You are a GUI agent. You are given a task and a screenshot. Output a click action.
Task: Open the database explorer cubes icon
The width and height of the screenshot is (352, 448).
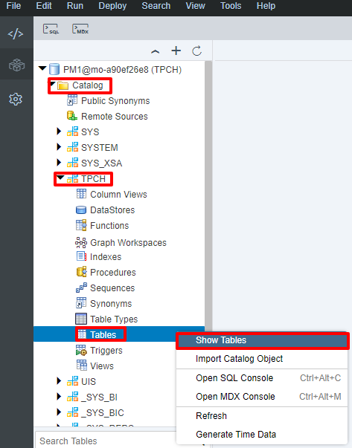click(16, 65)
